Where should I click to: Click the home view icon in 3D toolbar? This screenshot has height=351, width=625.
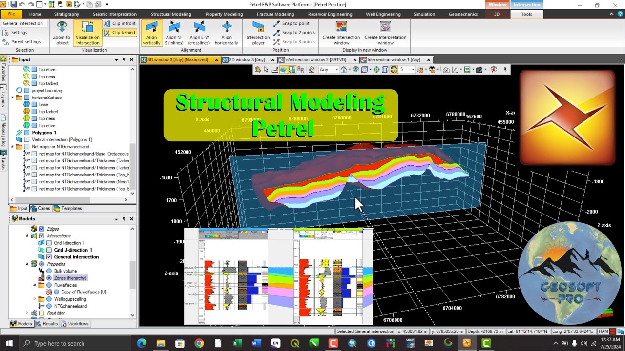344,70
